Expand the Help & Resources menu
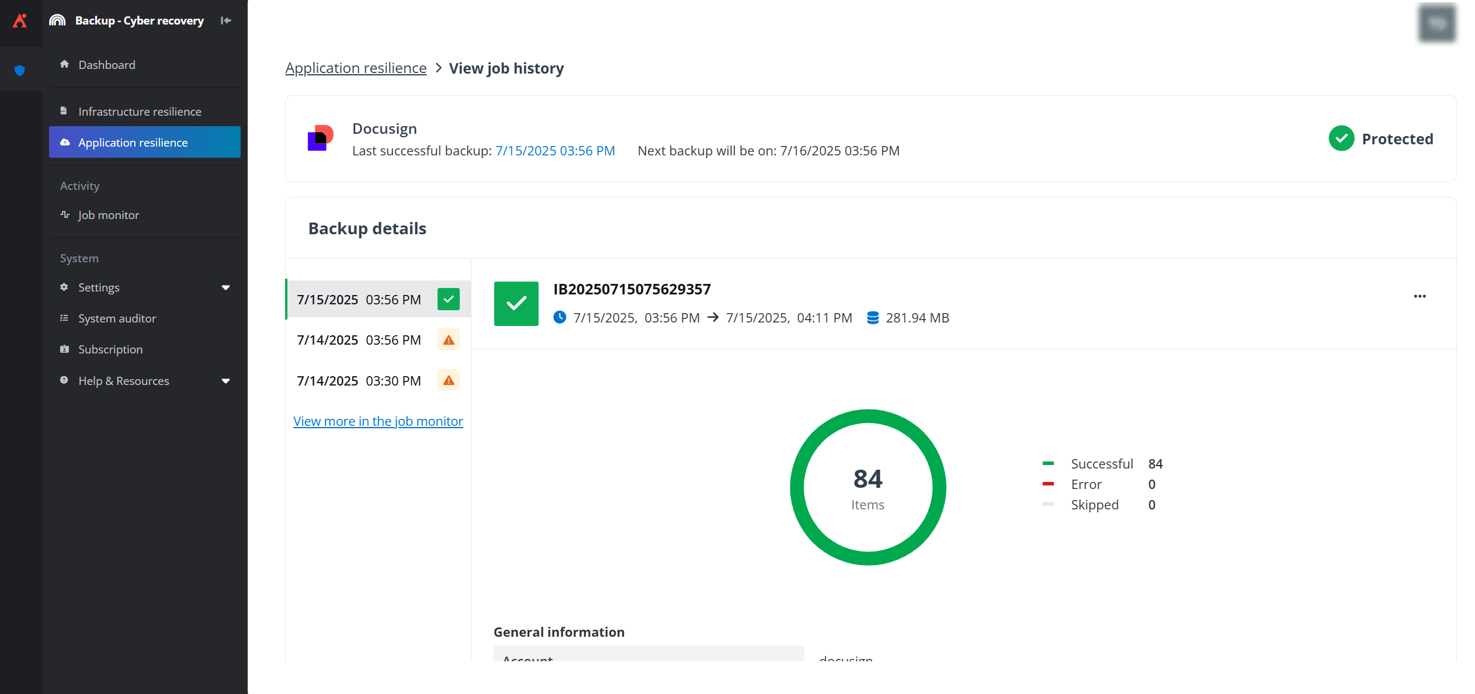1475x694 pixels. point(123,380)
